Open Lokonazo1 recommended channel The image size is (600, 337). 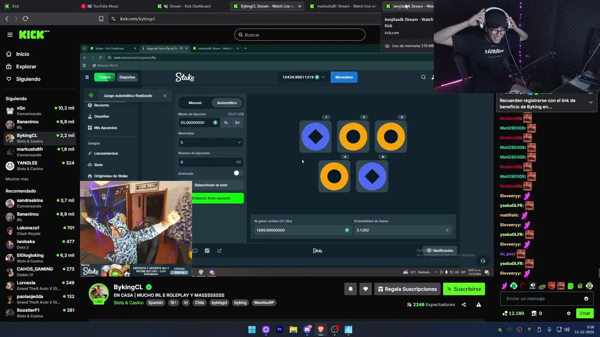pyautogui.click(x=40, y=230)
